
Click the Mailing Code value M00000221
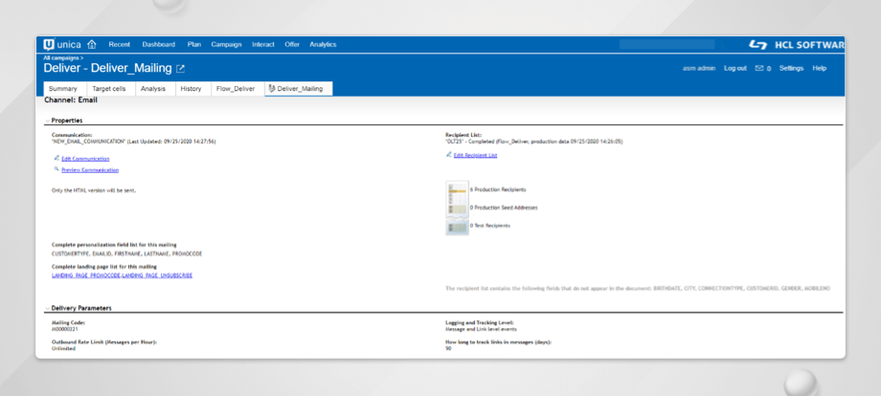tap(64, 329)
